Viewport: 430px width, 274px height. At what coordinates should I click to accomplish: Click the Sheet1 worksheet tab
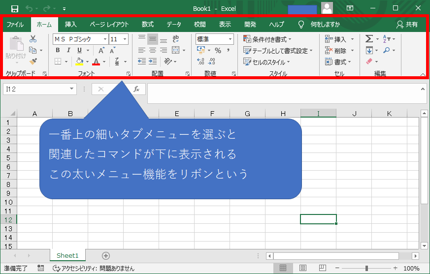click(67, 255)
